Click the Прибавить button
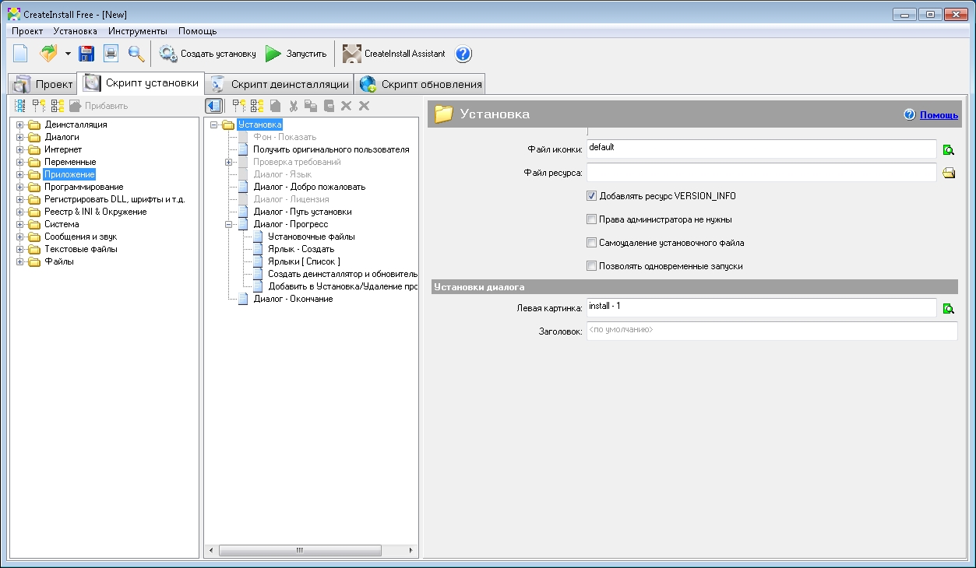Screen dimensions: 976x568 click(99, 106)
